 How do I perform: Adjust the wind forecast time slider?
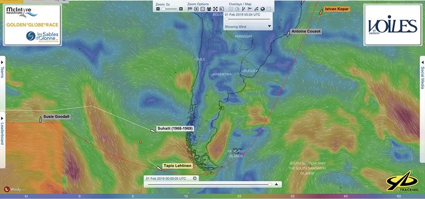(x=248, y=19)
